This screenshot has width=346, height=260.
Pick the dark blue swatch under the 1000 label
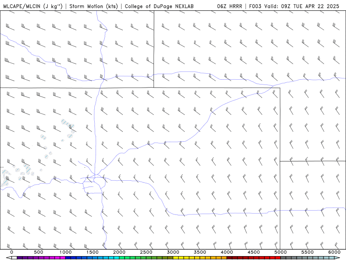pos(68,258)
